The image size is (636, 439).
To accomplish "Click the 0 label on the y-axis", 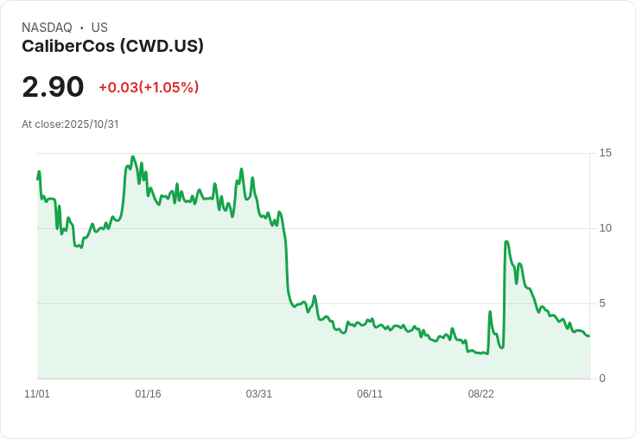I will point(602,379).
